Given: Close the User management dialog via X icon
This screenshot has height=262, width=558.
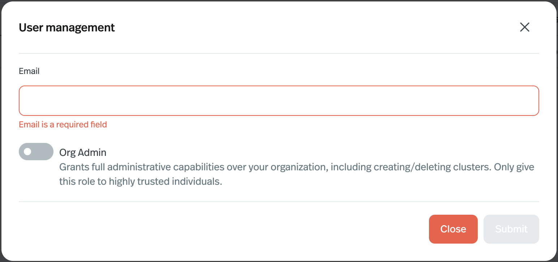Looking at the screenshot, I should pyautogui.click(x=524, y=27).
